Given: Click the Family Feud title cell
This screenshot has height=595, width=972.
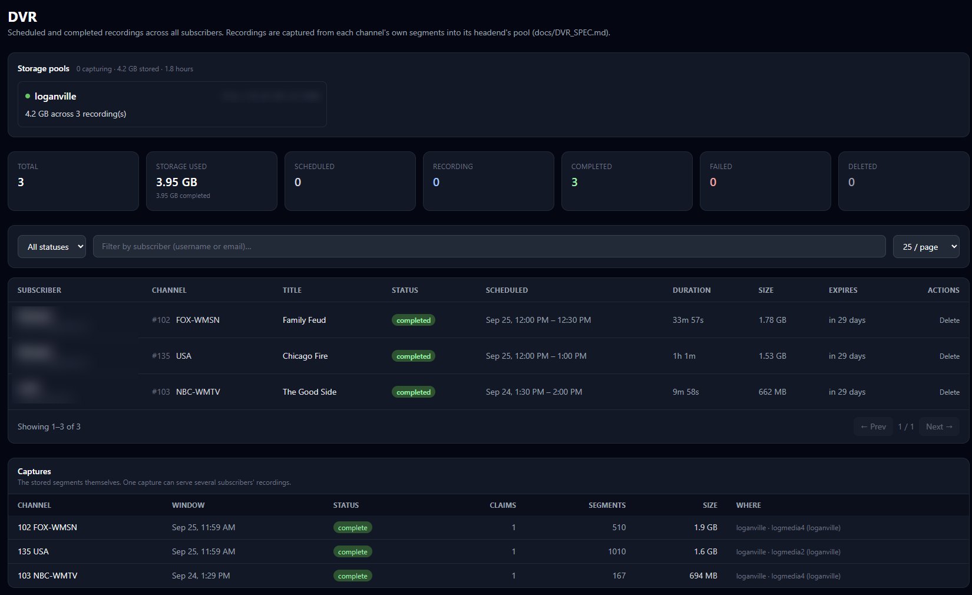Looking at the screenshot, I should pos(304,320).
